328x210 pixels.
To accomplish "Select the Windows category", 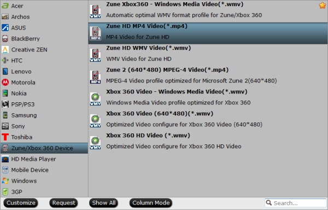I will [44, 180].
